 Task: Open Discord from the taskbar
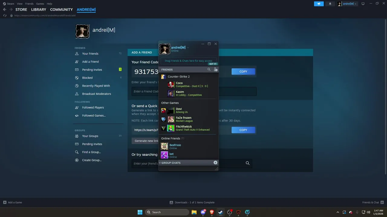203,212
